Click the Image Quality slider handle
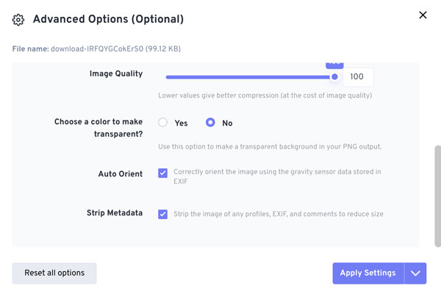This screenshot has width=441, height=294. (x=334, y=76)
